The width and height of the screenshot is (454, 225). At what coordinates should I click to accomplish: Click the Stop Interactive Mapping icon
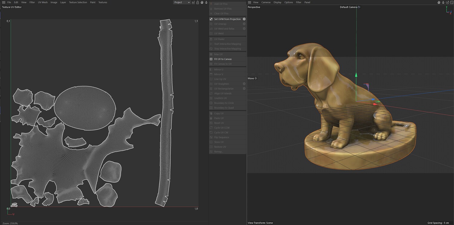211,49
